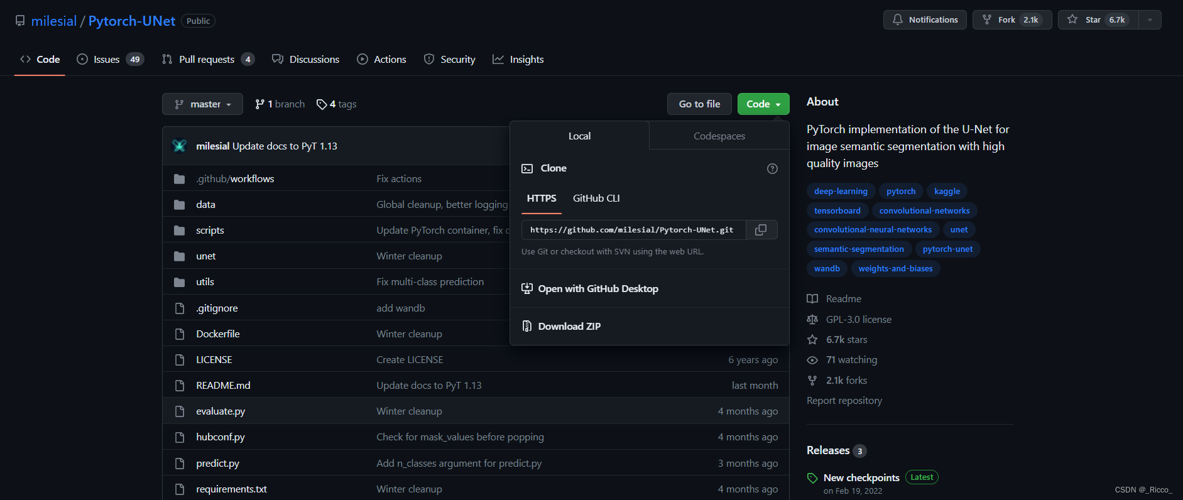Click the tensorboard topic tag
This screenshot has width=1183, height=500.
point(837,211)
